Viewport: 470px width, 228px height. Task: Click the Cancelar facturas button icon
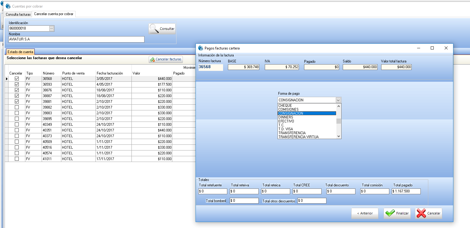(x=152, y=59)
